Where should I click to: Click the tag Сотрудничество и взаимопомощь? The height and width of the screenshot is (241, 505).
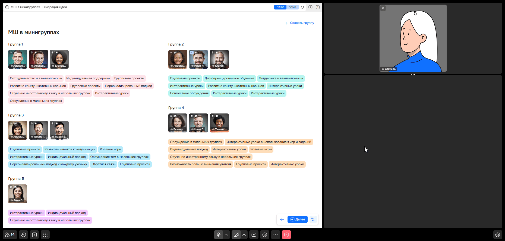pos(36,79)
